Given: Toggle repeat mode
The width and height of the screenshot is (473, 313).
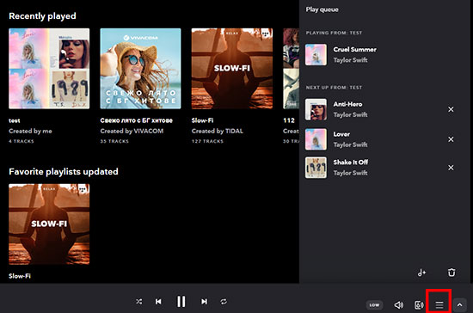Looking at the screenshot, I should coord(224,301).
